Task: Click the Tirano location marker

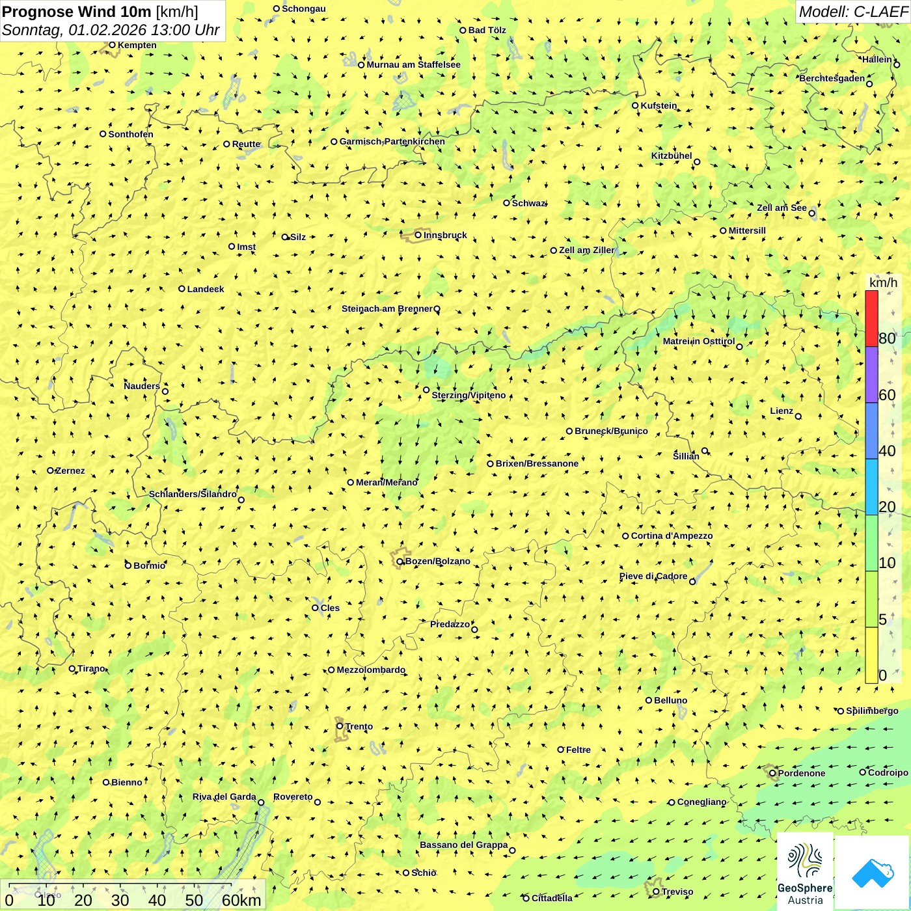Action: [x=72, y=668]
